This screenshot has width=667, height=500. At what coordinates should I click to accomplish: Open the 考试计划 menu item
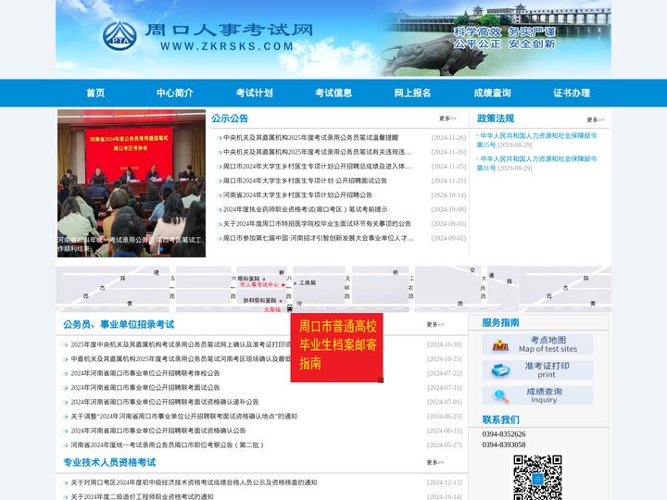click(x=254, y=93)
